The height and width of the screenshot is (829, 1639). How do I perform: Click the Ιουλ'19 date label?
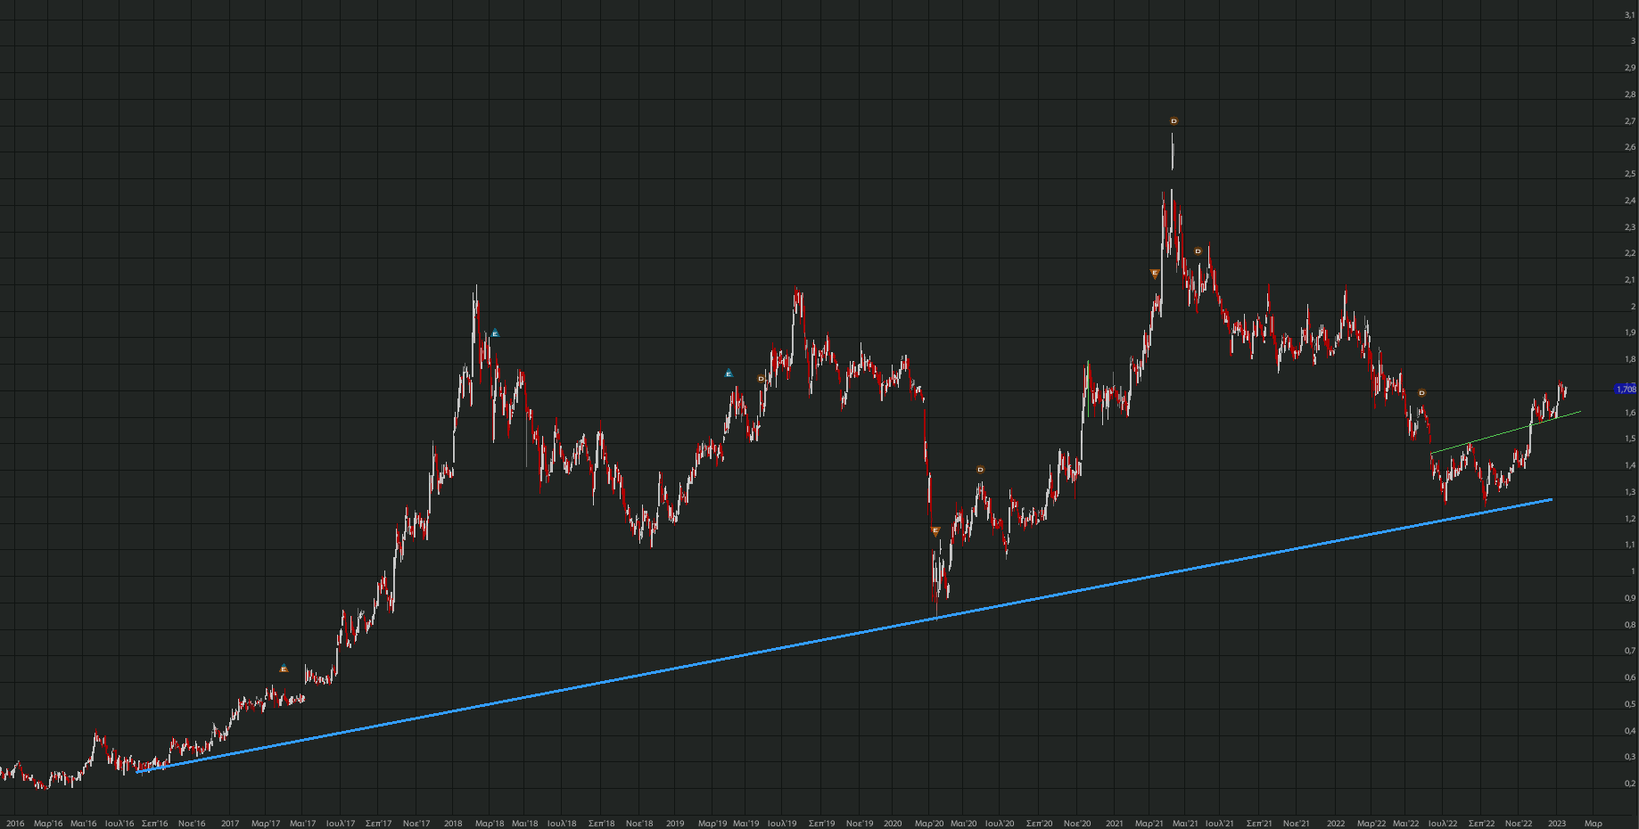[782, 824]
